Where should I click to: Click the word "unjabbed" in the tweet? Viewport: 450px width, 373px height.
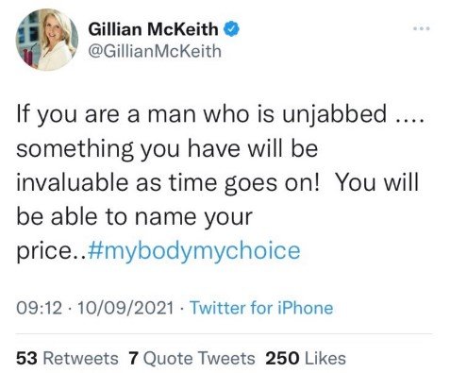(x=334, y=115)
